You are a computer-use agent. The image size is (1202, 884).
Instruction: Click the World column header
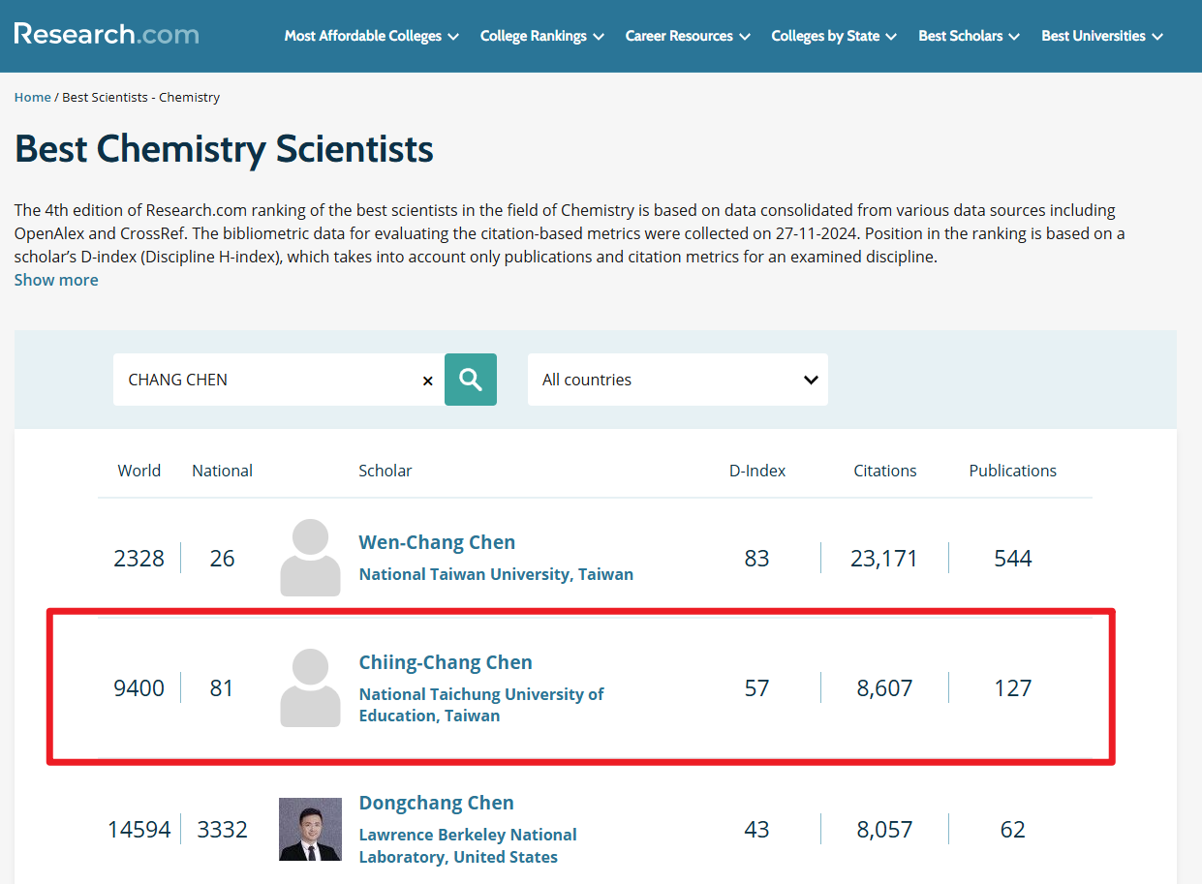pyautogui.click(x=139, y=471)
